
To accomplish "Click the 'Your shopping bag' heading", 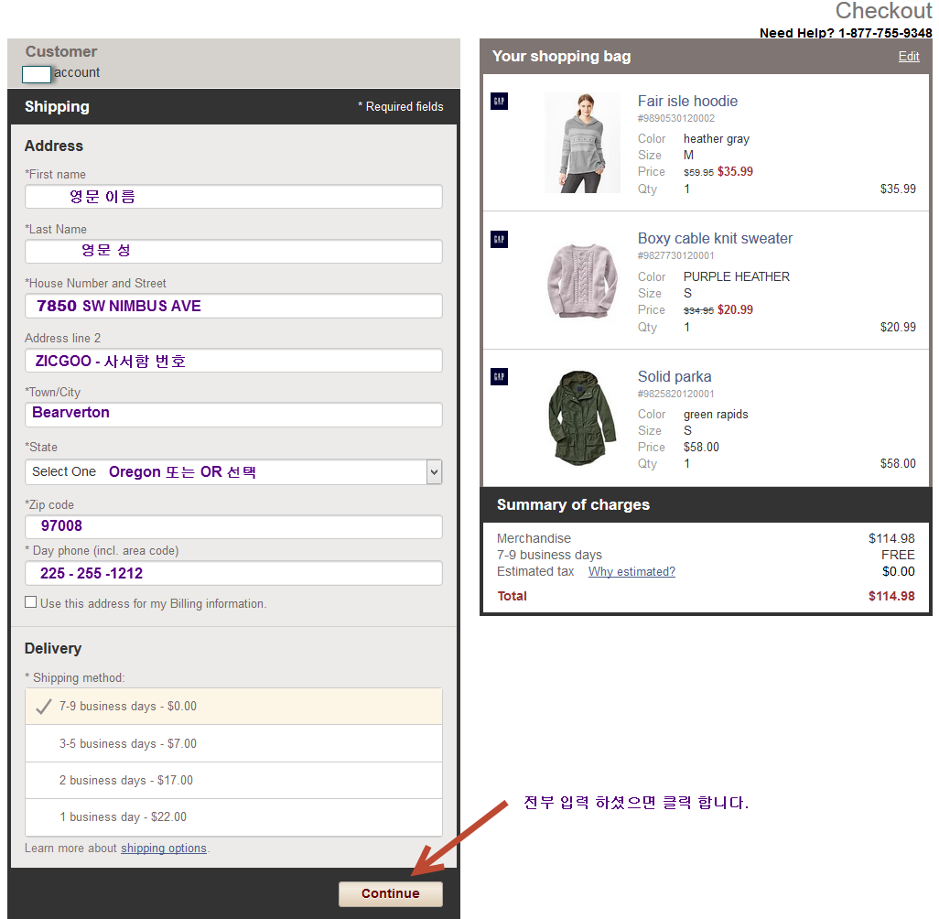I will click(x=561, y=57).
